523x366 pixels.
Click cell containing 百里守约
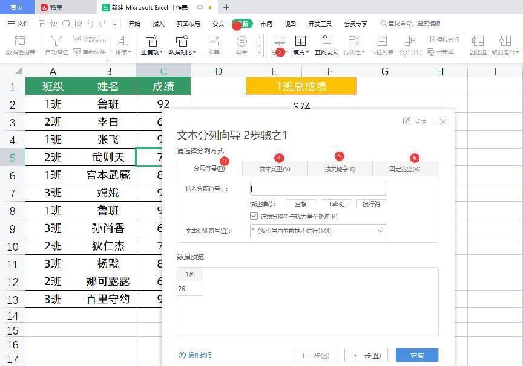pyautogui.click(x=108, y=299)
